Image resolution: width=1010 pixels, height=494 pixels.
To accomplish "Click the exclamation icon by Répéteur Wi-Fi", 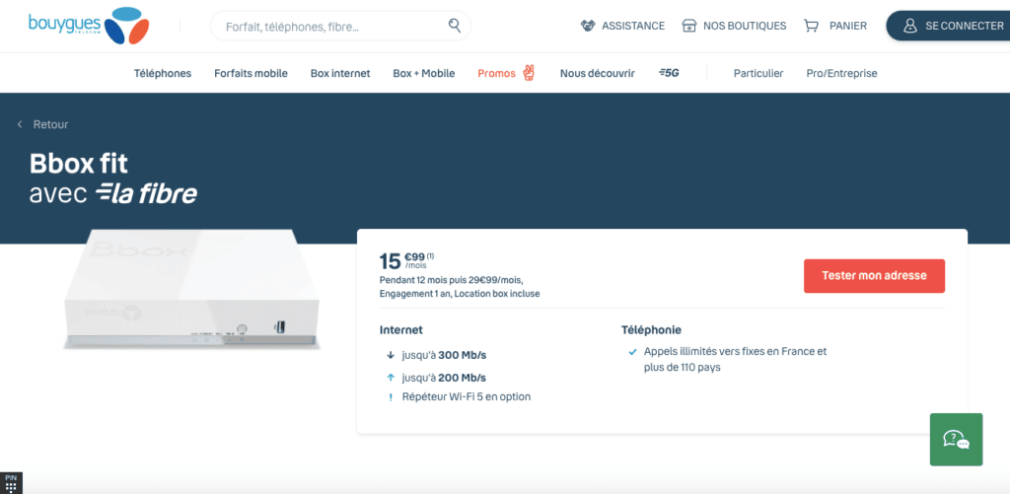I will pyautogui.click(x=390, y=397).
